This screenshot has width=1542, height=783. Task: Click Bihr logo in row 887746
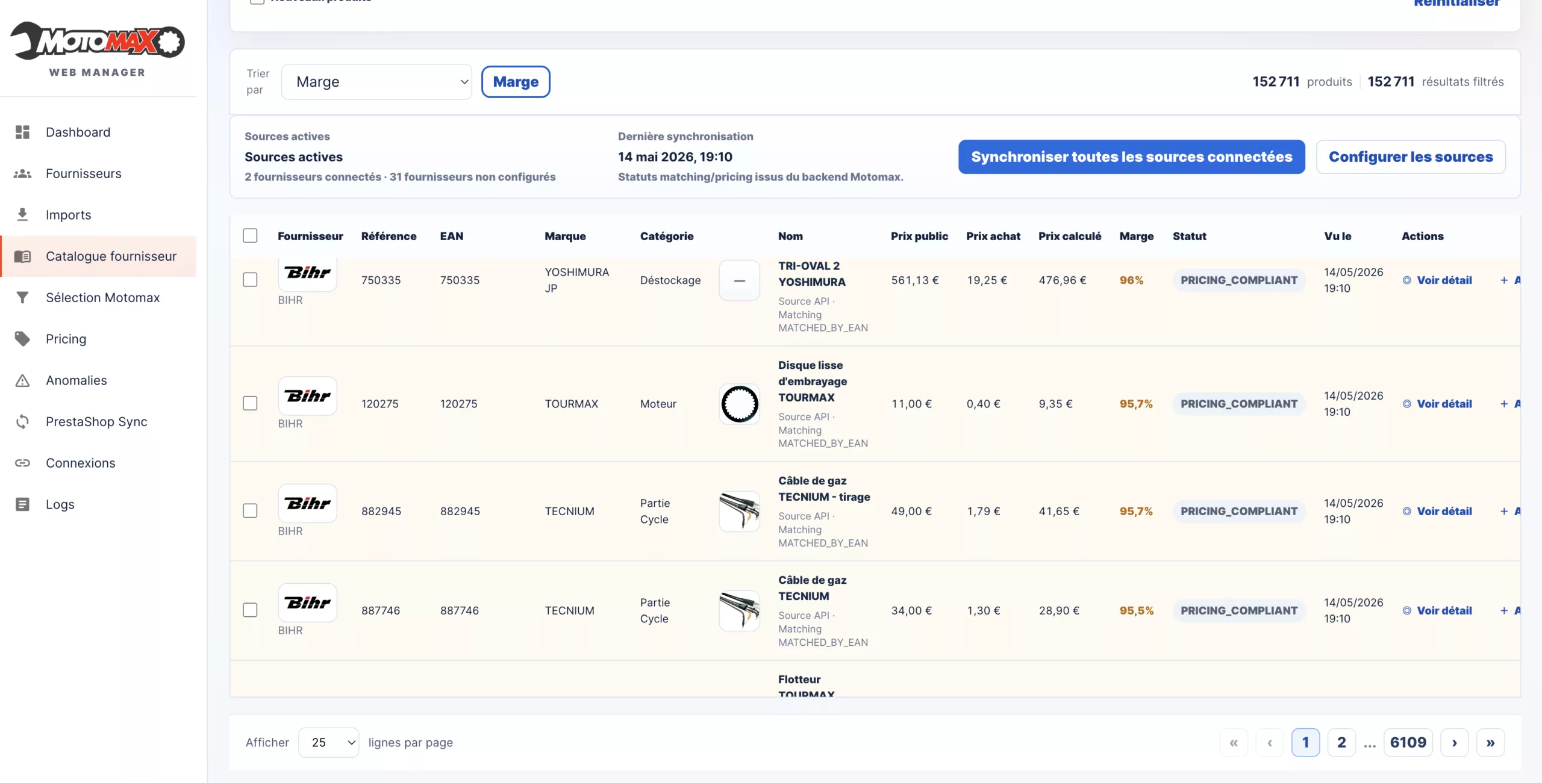[307, 602]
